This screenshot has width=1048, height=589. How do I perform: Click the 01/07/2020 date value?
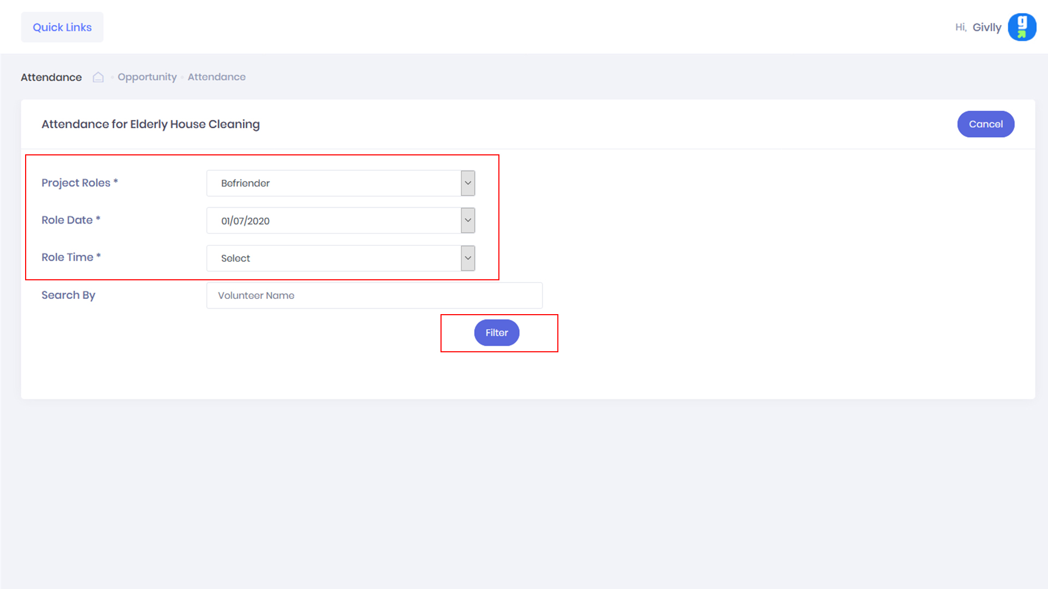(246, 221)
